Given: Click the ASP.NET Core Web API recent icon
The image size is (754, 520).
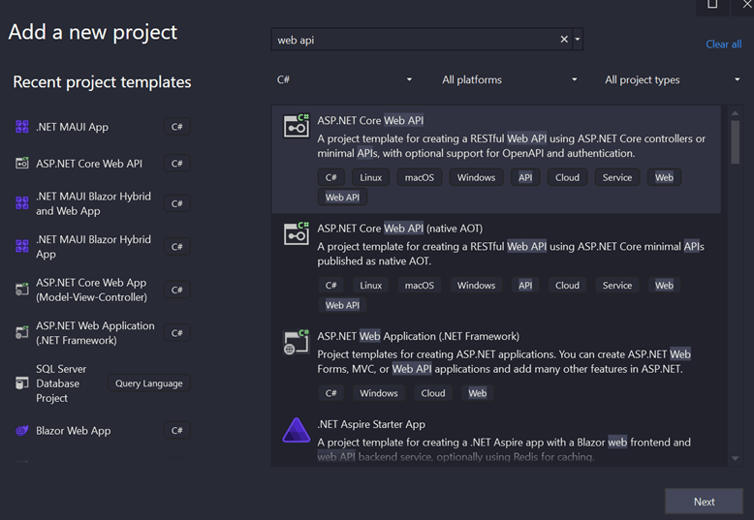Looking at the screenshot, I should pyautogui.click(x=22, y=164).
